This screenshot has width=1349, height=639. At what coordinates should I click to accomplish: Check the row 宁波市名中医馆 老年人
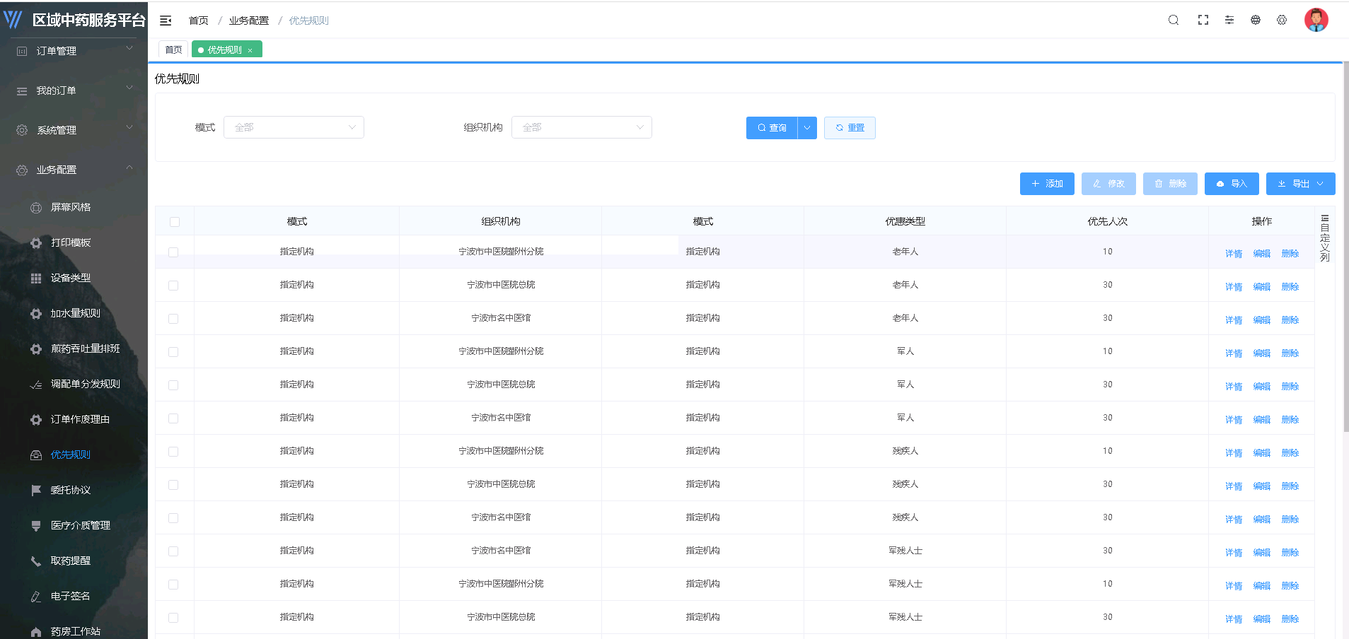coord(173,319)
